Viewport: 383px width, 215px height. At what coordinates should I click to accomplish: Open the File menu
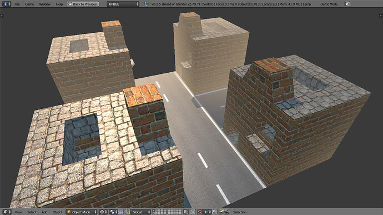(x=17, y=4)
